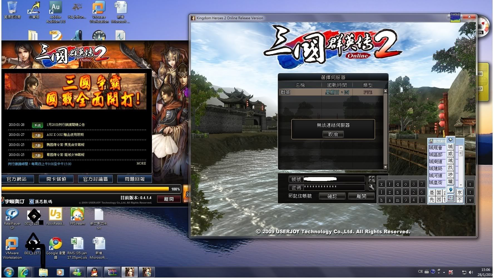Open Windows Media Player on taskbar

(60, 272)
